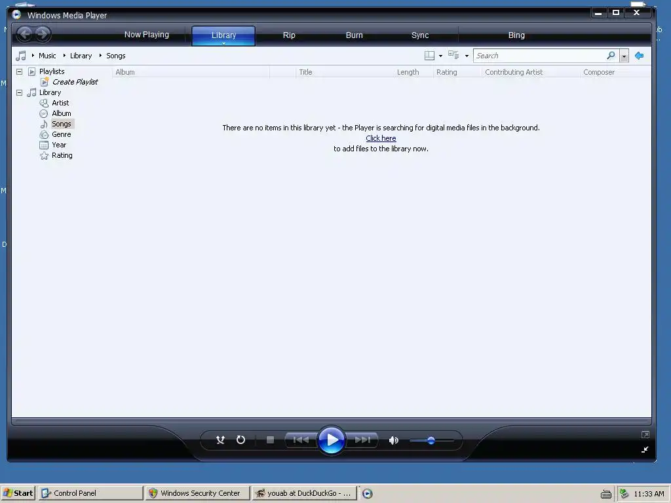The width and height of the screenshot is (671, 503).
Task: Click the Windows Media Player title icon
Action: [16, 14]
